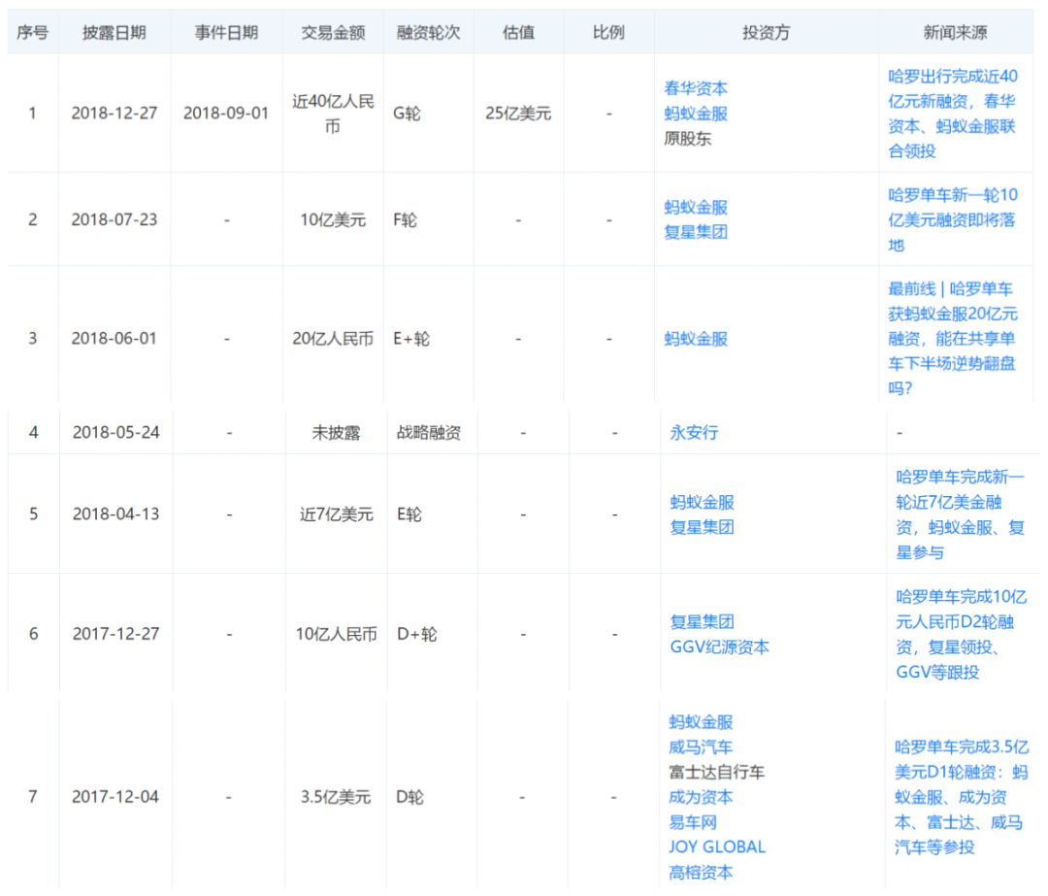Select the 富士达自行车 investor text

pos(716,773)
